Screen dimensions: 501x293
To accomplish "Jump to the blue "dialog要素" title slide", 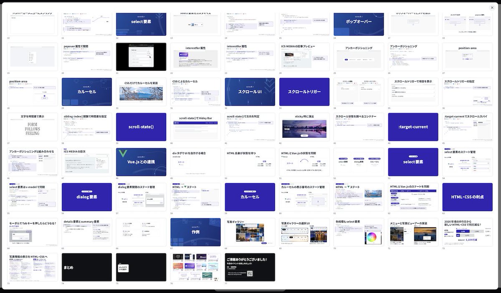I will point(87,197).
